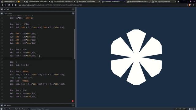This screenshot has height=110, width=196.
Task: Open the Brave shields icon
Action: 190,5
